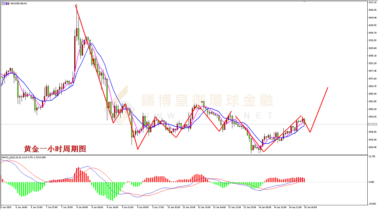This screenshot has height=210, width=378.
Task: Click the 6 Jan 2020 date label
Action: (6, 207)
